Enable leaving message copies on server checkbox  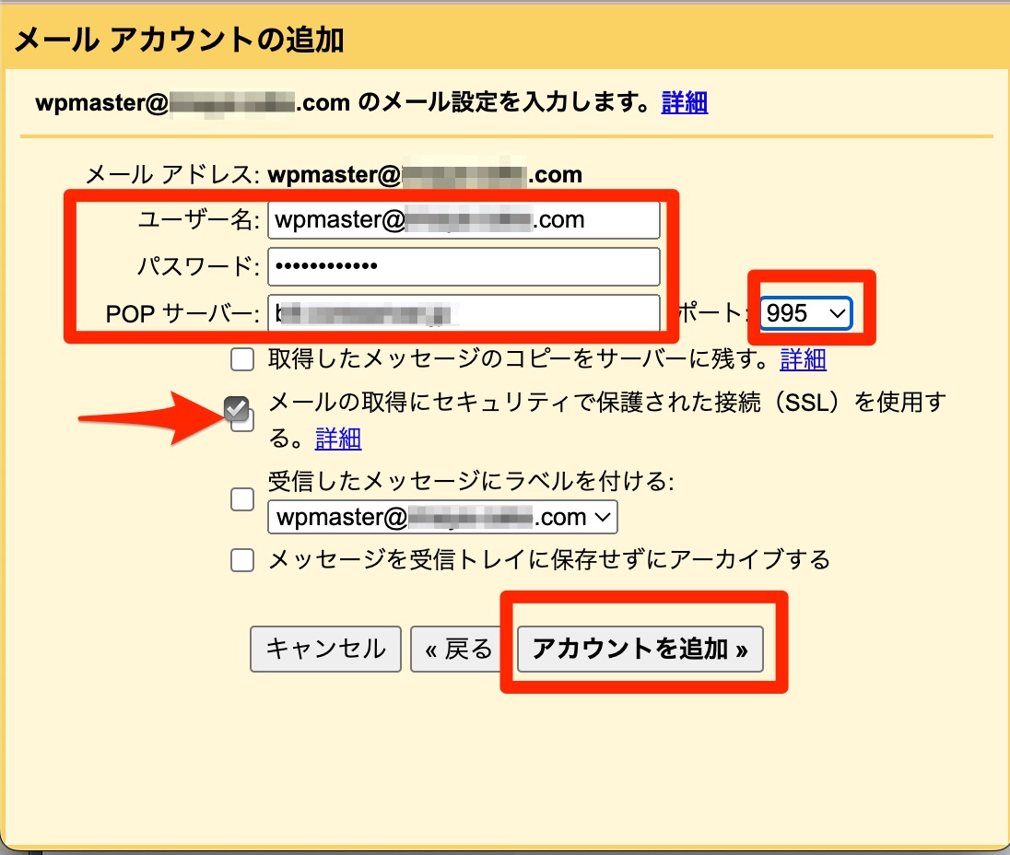tap(242, 359)
